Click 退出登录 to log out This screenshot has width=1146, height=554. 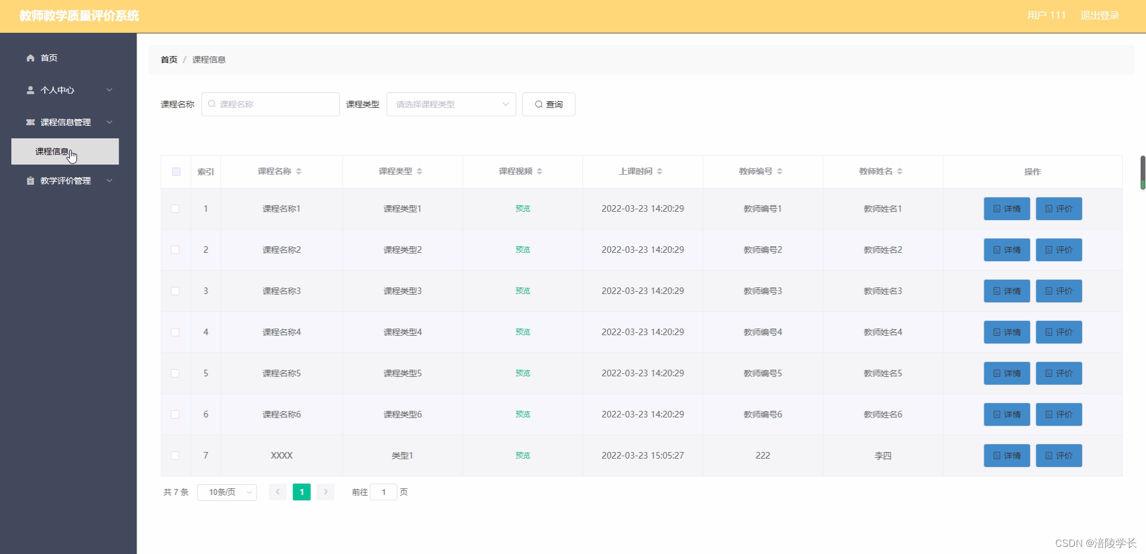(x=1099, y=16)
